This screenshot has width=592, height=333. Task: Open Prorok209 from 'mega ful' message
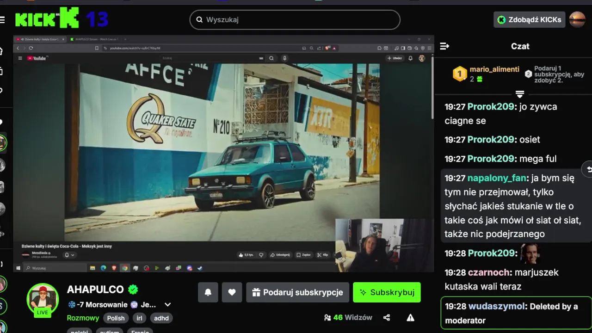pyautogui.click(x=491, y=159)
